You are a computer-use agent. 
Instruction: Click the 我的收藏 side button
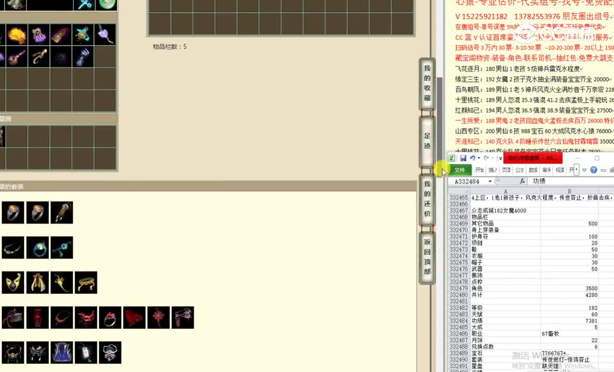[427, 83]
